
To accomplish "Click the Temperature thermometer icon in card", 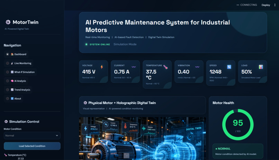I will tap(165, 67).
